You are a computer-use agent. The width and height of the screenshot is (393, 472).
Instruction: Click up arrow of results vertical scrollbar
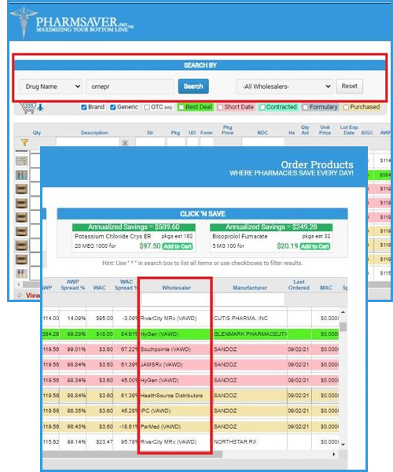click(x=343, y=312)
